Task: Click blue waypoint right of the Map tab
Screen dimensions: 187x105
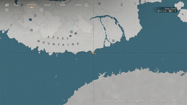Action: pos(22,5)
